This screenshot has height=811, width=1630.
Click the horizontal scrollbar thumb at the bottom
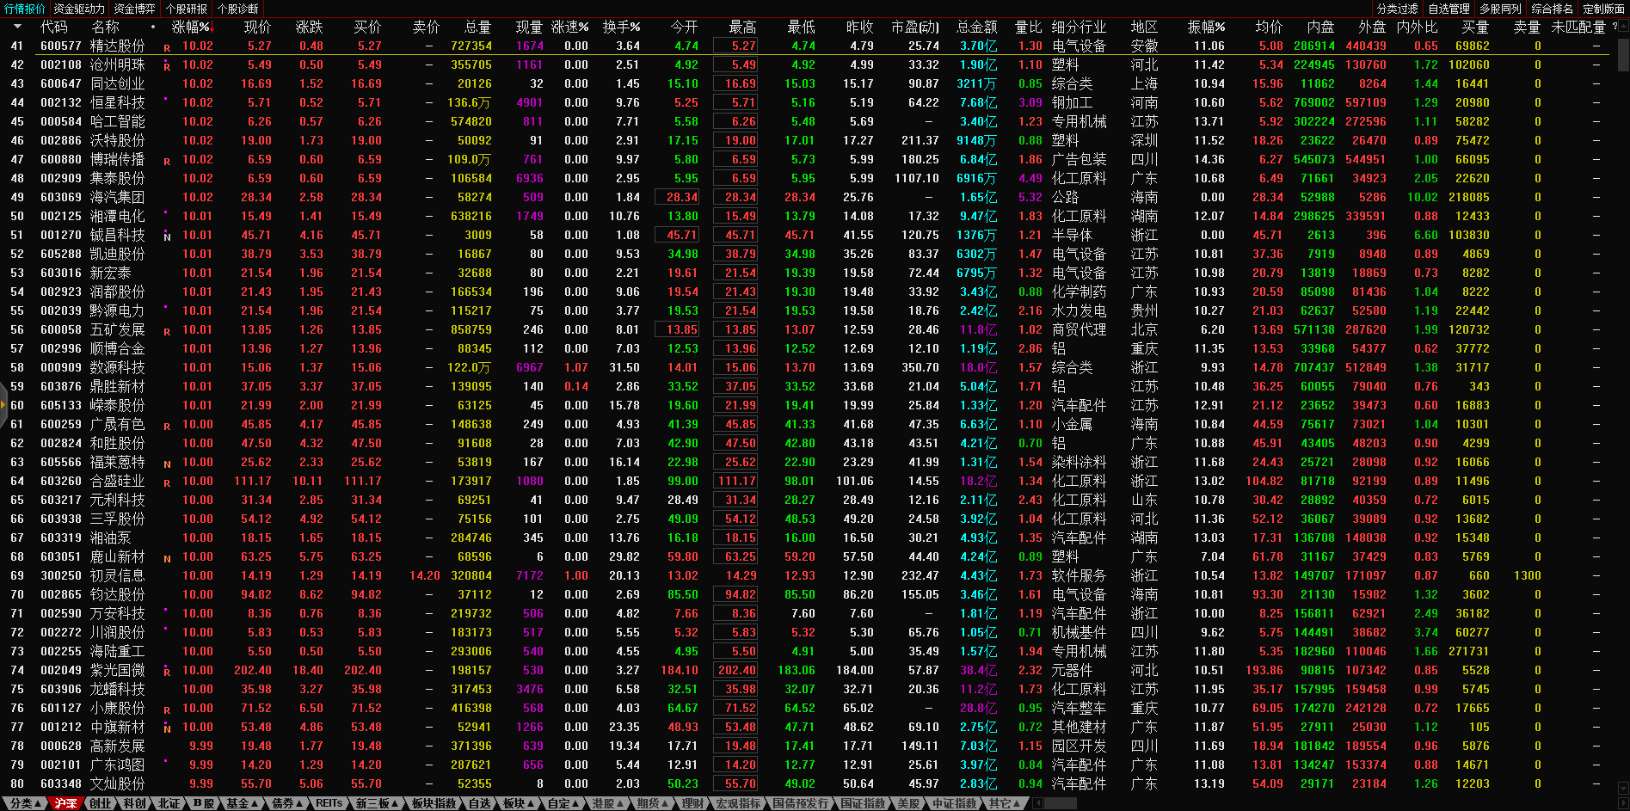[1061, 803]
